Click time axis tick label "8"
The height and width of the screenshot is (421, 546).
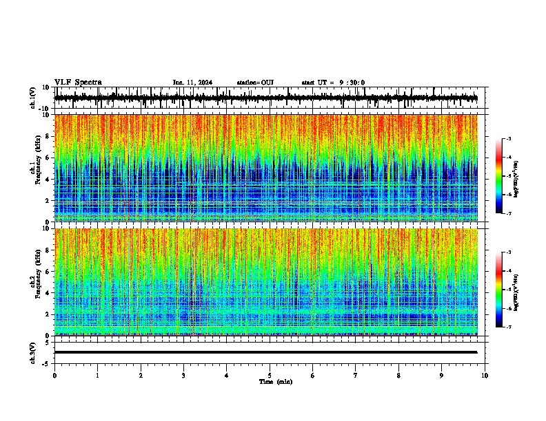point(398,376)
